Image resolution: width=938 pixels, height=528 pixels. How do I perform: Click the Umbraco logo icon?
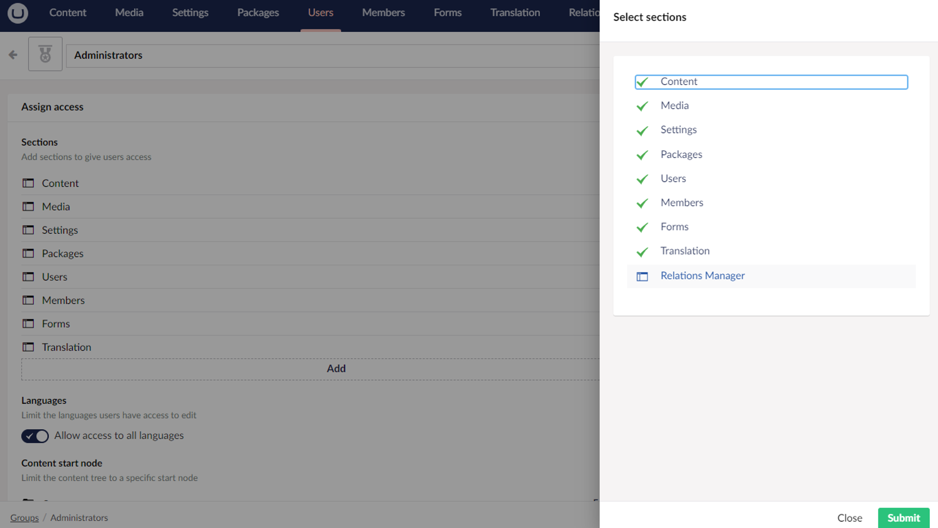click(x=18, y=13)
